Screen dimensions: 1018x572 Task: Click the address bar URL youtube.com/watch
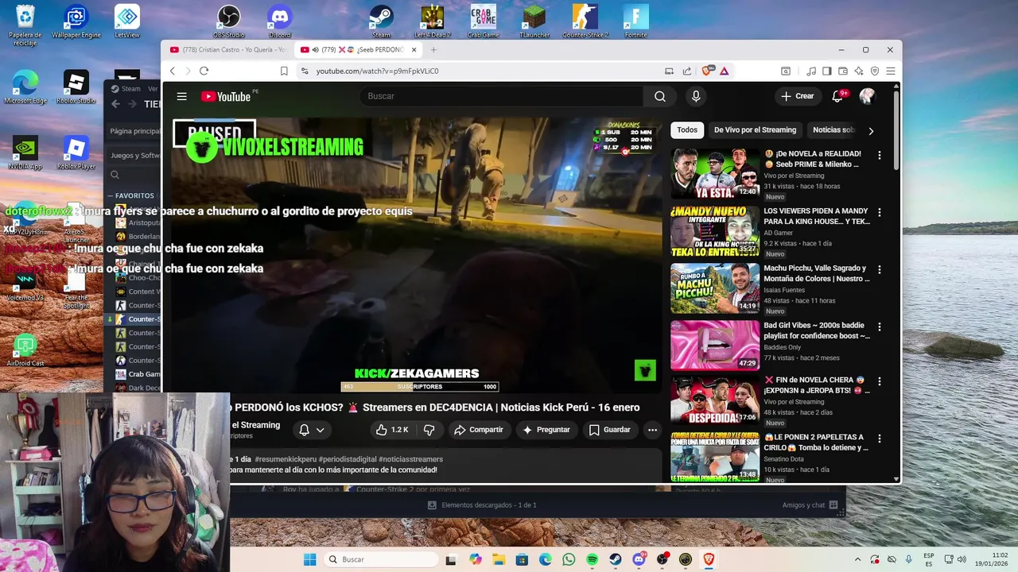click(378, 71)
